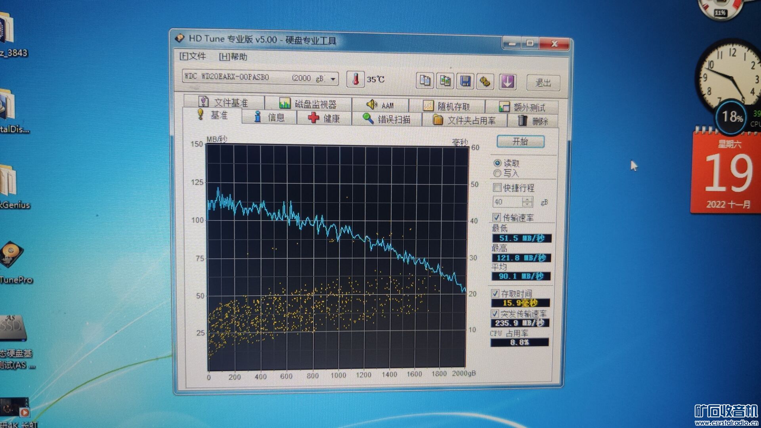Image resolution: width=761 pixels, height=428 pixels.
Task: Minimize the HD Tune window
Action: [x=512, y=43]
